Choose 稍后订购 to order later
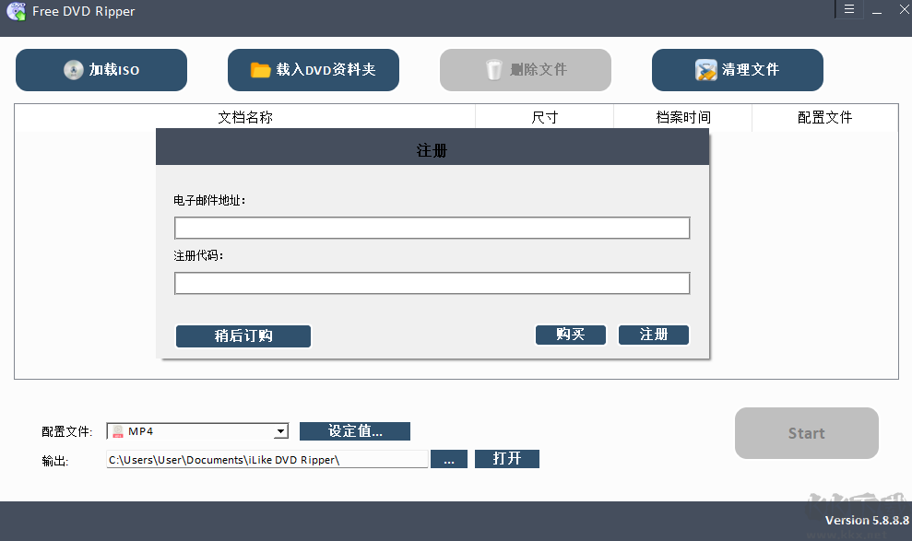Viewport: 912px width, 541px height. 243,335
